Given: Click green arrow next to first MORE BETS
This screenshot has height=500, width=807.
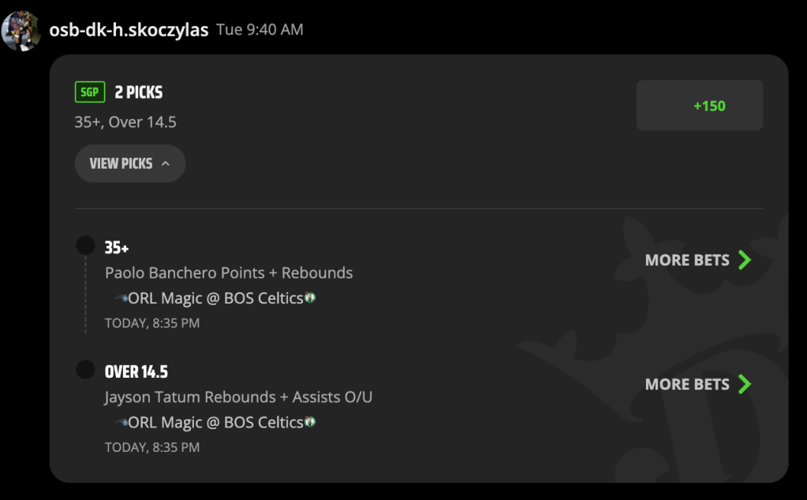Looking at the screenshot, I should pyautogui.click(x=745, y=260).
